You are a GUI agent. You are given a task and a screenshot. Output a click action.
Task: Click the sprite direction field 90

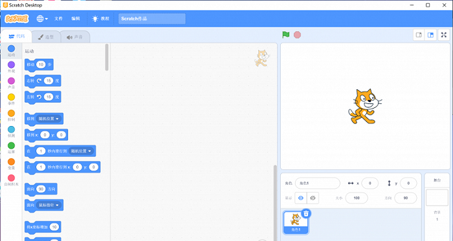pyautogui.click(x=406, y=198)
